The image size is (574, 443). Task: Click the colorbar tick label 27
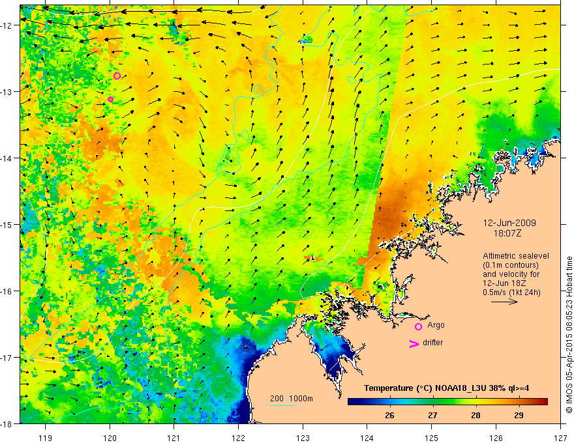[x=432, y=415]
